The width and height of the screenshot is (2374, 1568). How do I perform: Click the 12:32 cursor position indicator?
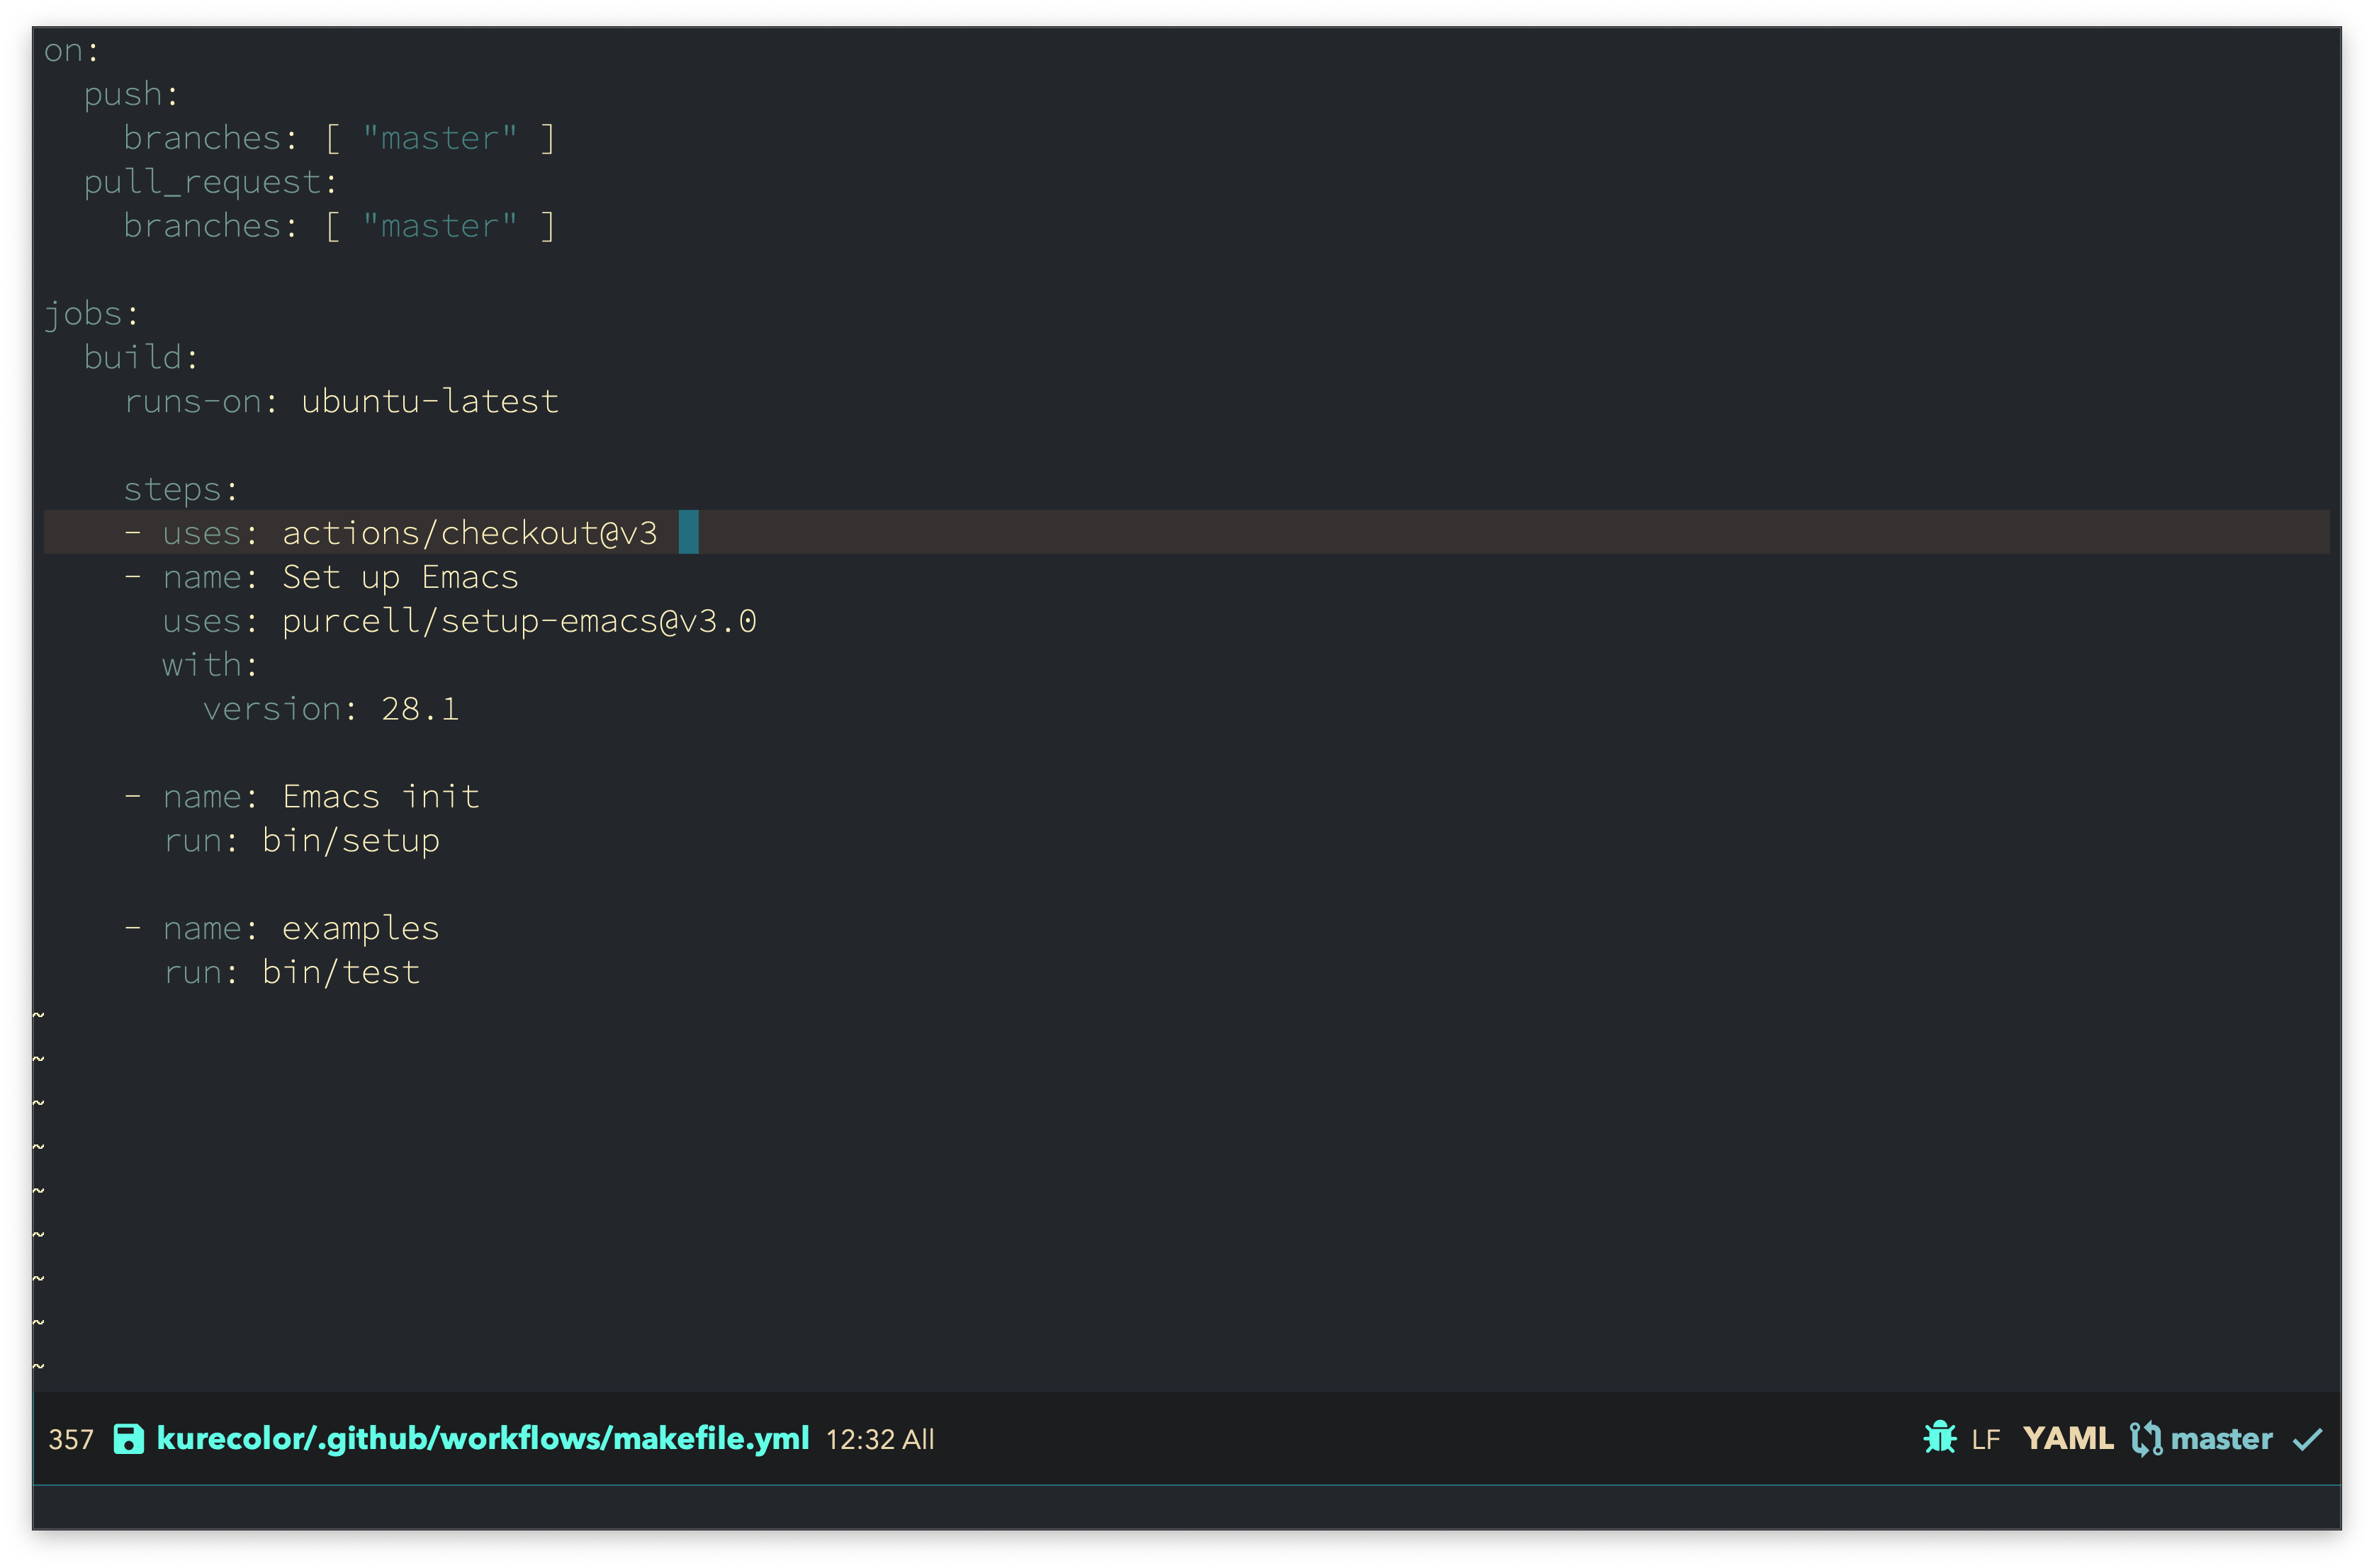pyautogui.click(x=860, y=1440)
